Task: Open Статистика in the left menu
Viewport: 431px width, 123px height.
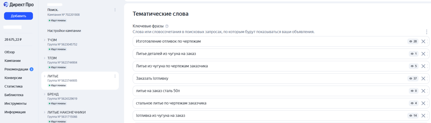Action: 14,86
